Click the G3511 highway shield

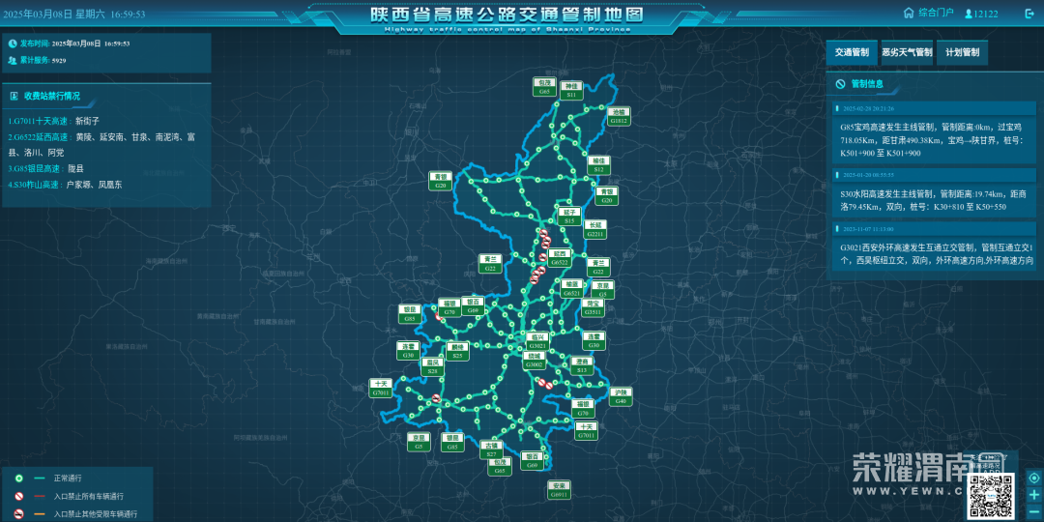coord(592,307)
